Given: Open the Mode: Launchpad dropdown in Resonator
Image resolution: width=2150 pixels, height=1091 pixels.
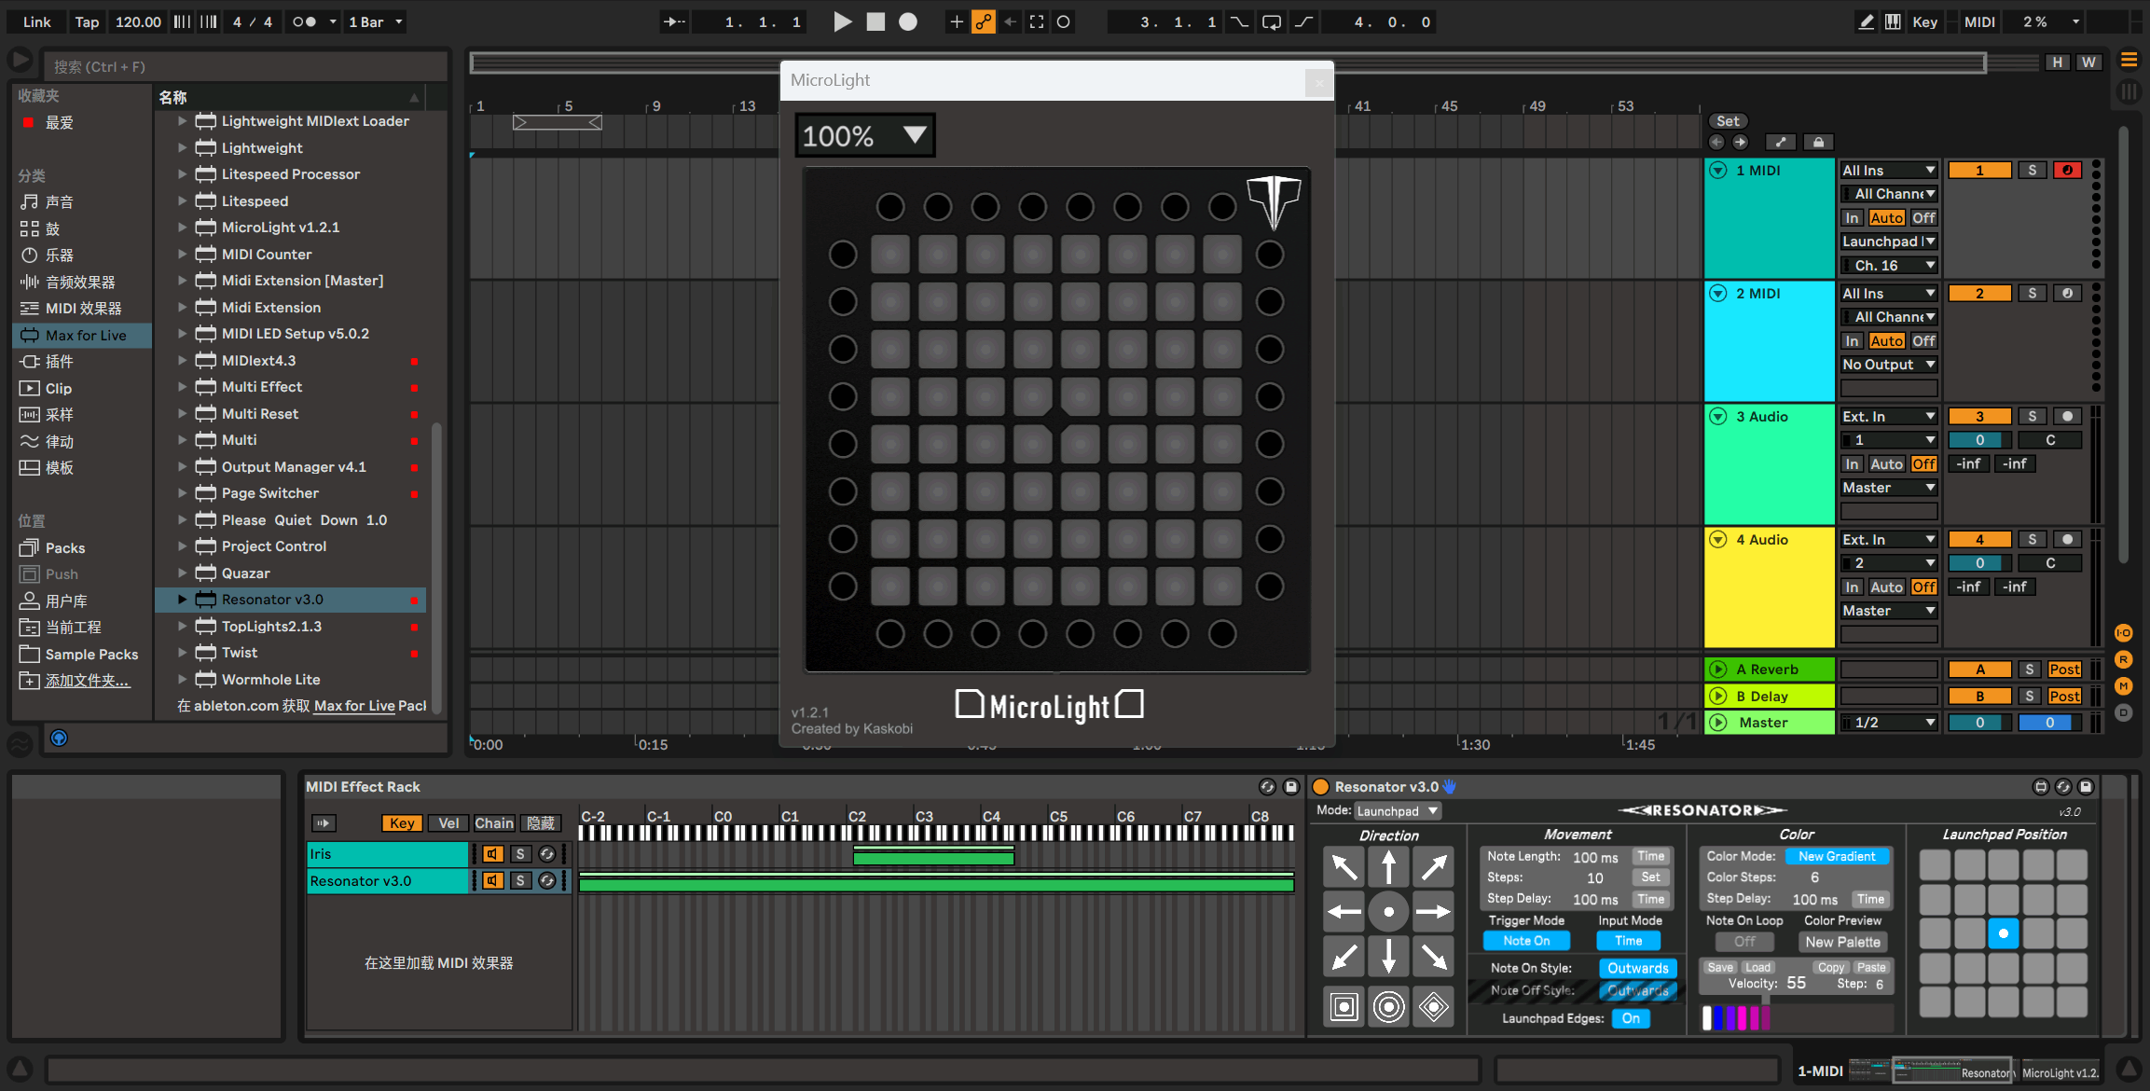Looking at the screenshot, I should pos(1396,810).
